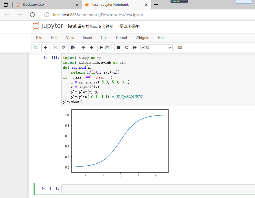The width and height of the screenshot is (255, 198).
Task: Click the notebook title 'test' to rename
Action: point(72,26)
